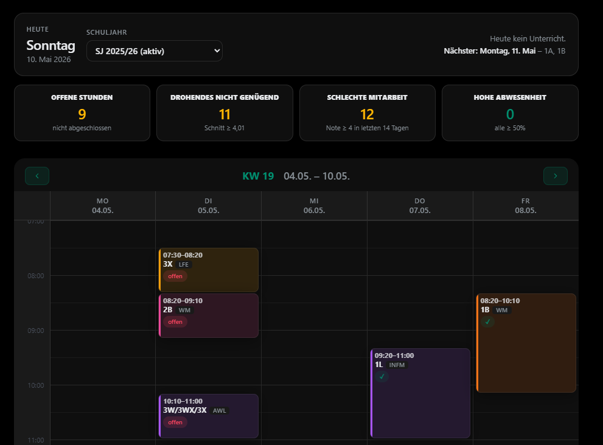This screenshot has width=603, height=445.
Task: Click the KW 19 week label
Action: point(258,176)
